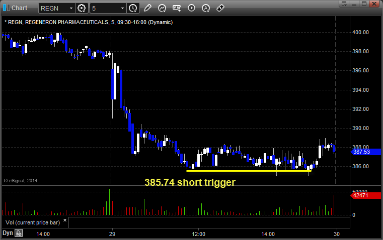Click the 386.00 price axis label

(360, 166)
